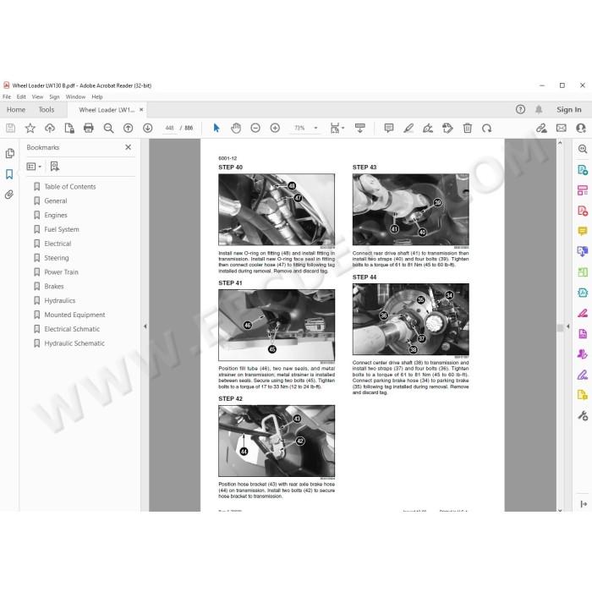
Task: Open the Attachments paperclip panel
Action: pos(9,195)
